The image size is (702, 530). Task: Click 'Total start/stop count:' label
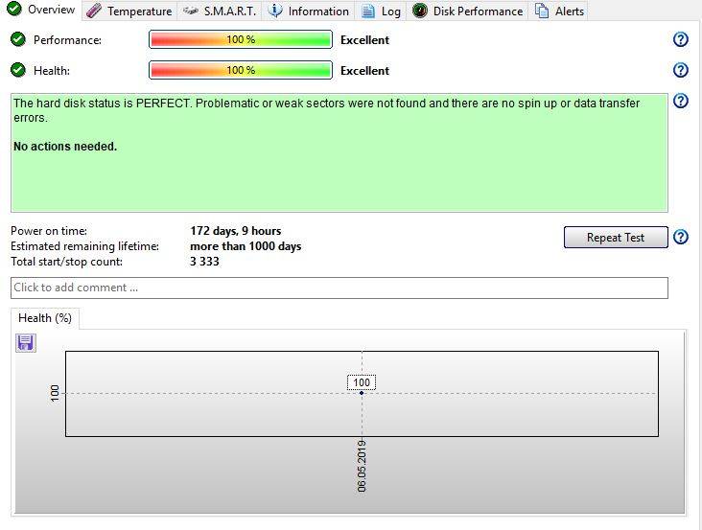click(x=67, y=262)
